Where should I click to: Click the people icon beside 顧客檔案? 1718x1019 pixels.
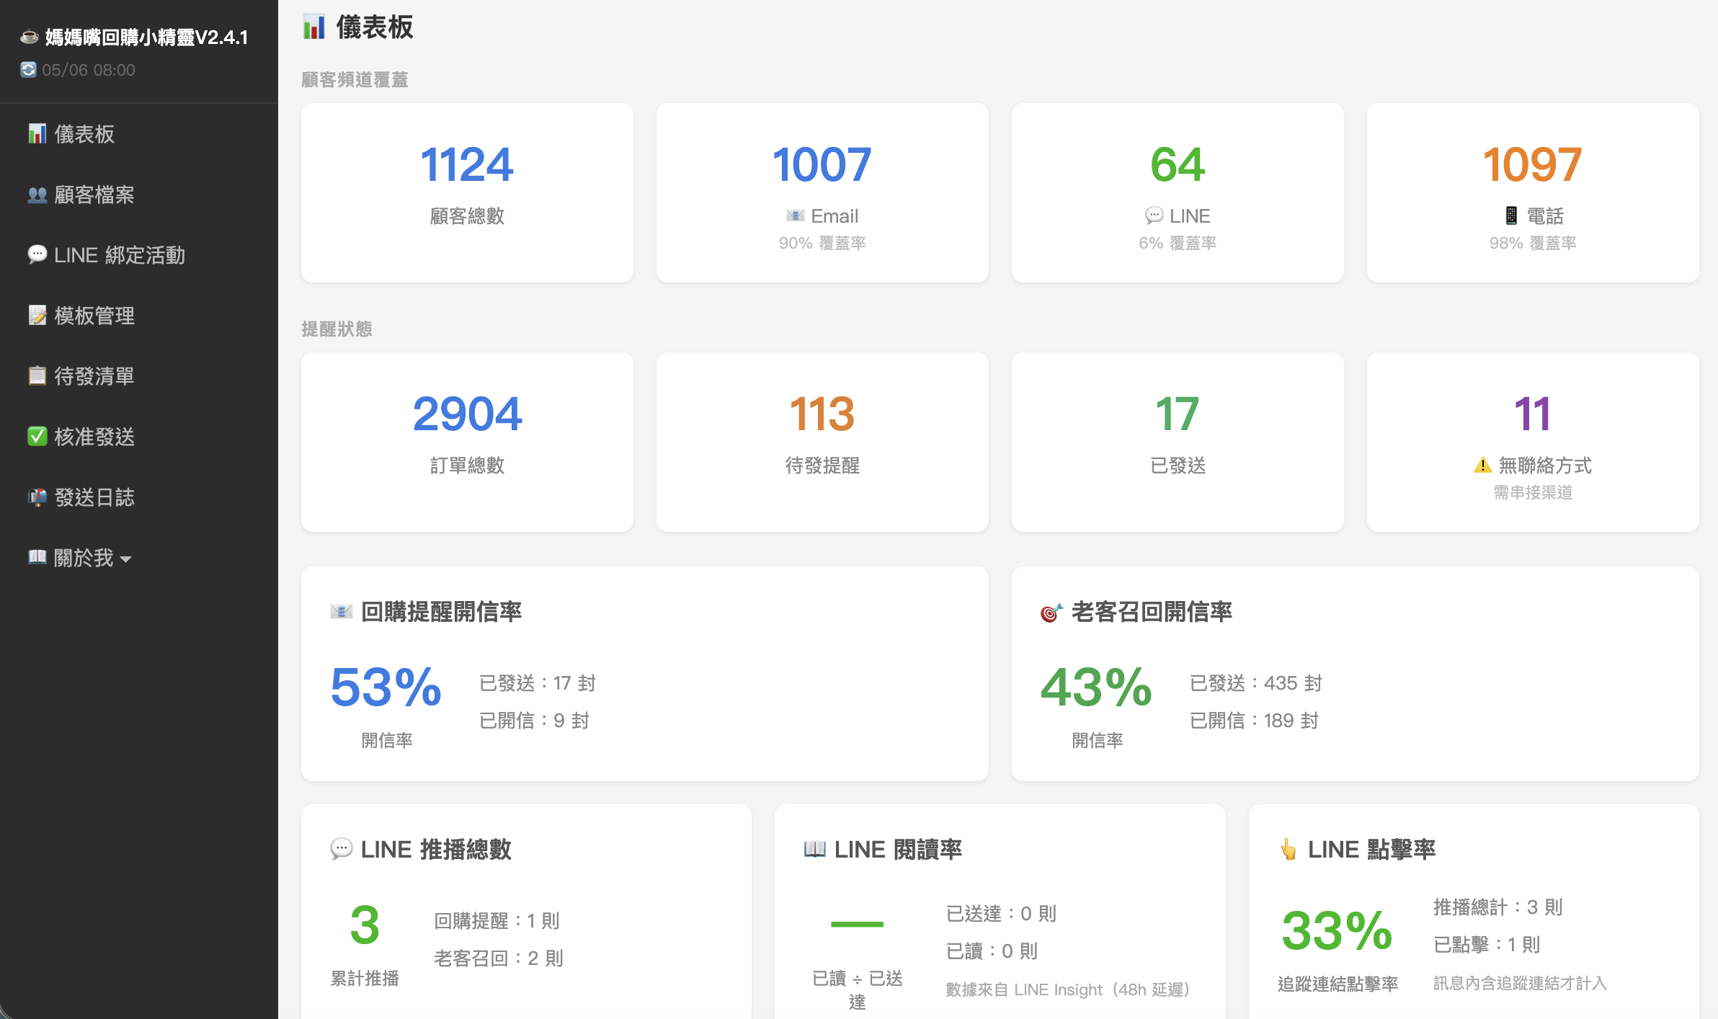(37, 195)
